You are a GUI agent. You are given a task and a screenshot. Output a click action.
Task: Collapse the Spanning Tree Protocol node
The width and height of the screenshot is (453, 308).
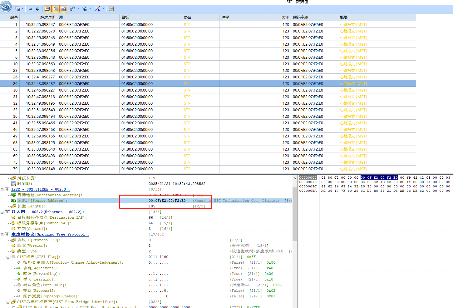point(2,235)
